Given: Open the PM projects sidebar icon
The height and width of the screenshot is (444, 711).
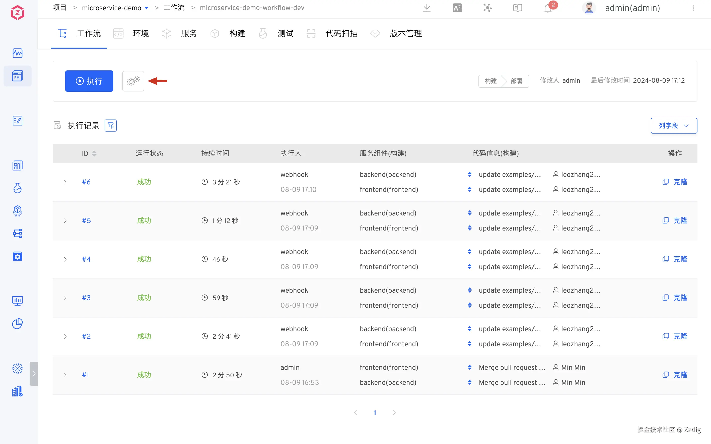Looking at the screenshot, I should 17,76.
